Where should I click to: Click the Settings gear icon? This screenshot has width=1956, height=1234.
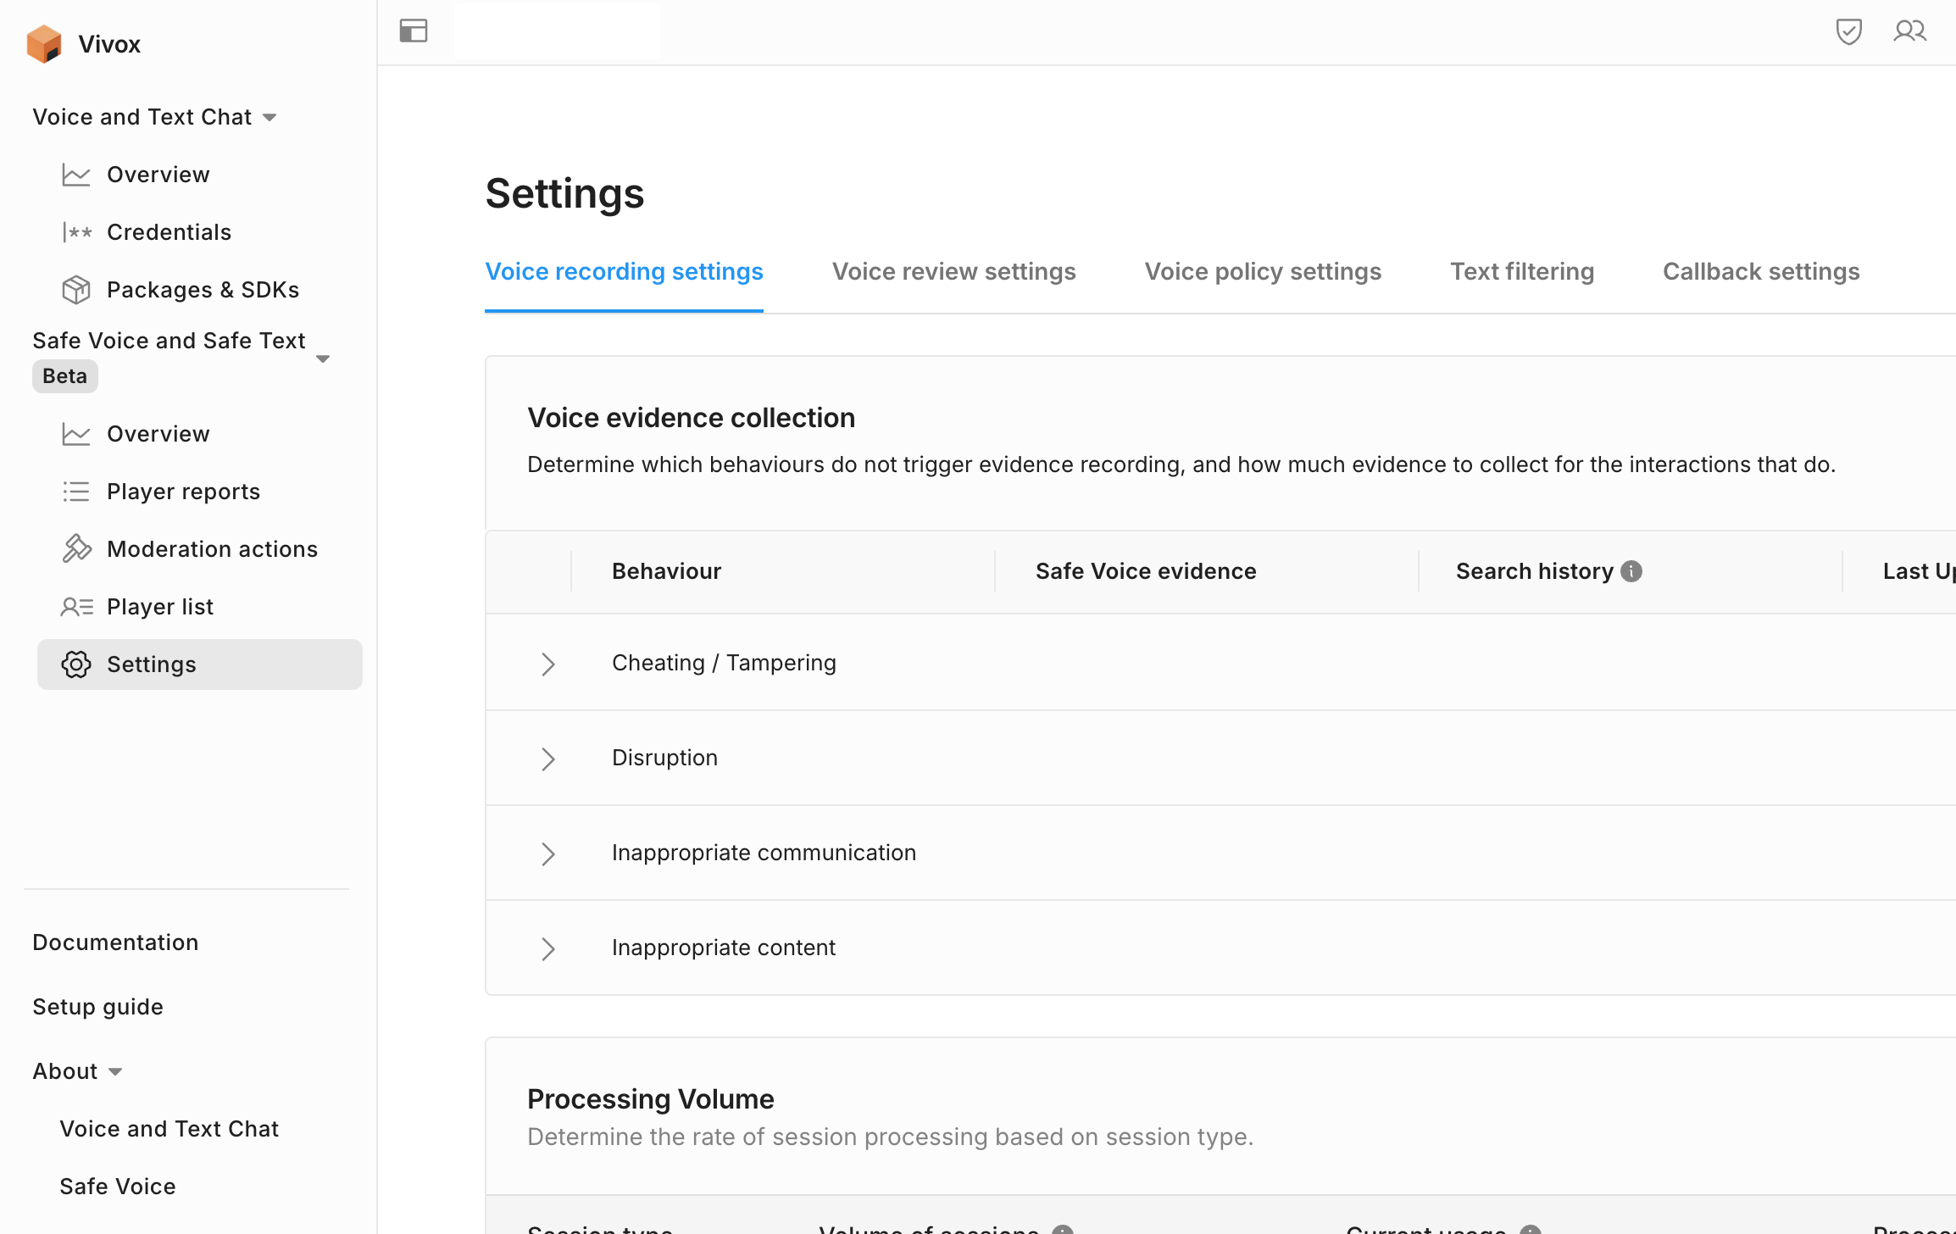[75, 664]
